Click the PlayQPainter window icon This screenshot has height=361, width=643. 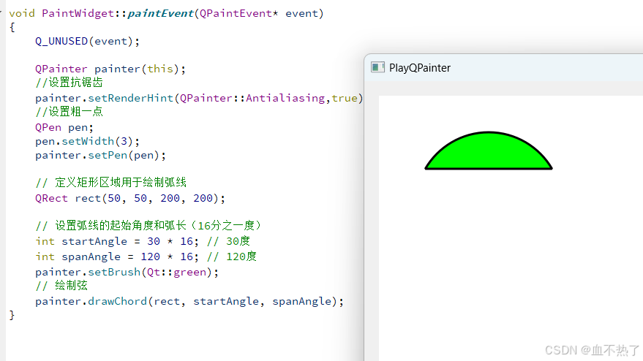pos(377,67)
